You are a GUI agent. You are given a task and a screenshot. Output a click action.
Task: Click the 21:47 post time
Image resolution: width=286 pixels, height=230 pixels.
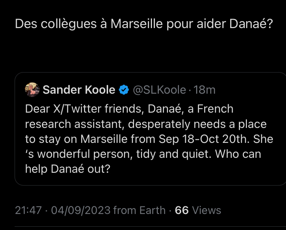28,210
